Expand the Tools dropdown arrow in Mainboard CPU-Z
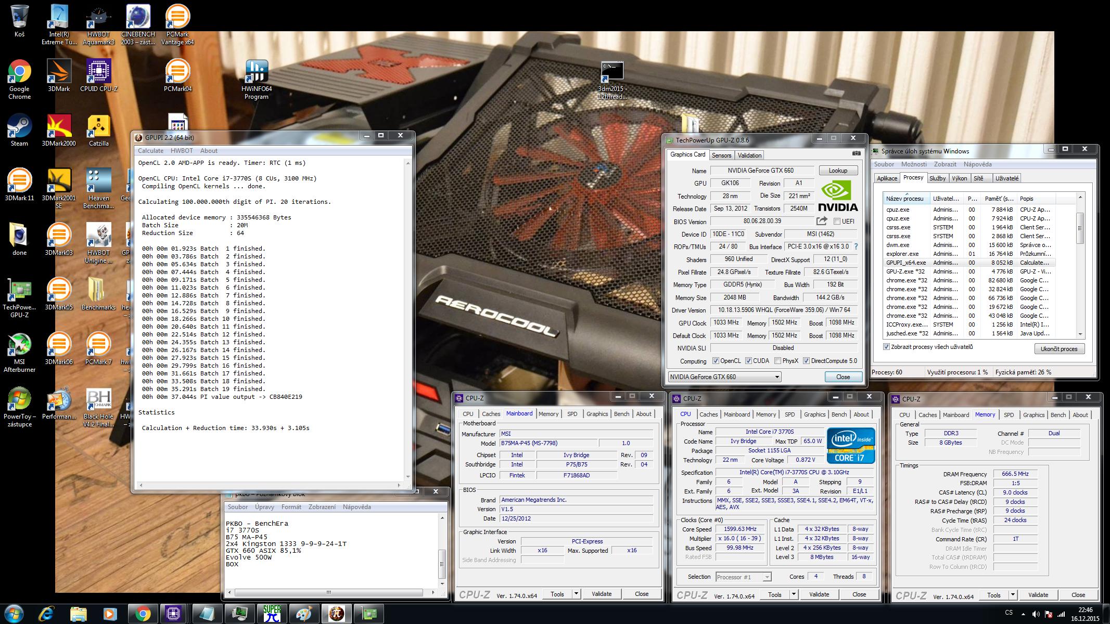This screenshot has height=624, width=1110. 576,594
